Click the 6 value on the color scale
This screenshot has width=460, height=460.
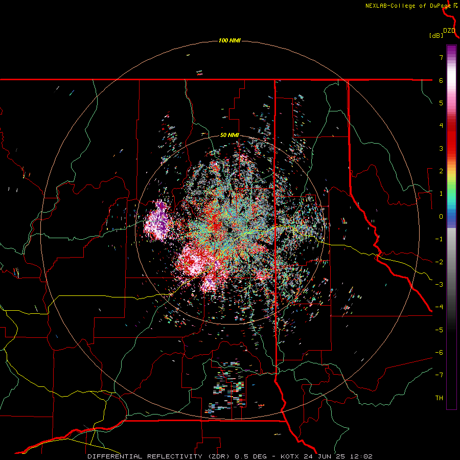point(441,80)
